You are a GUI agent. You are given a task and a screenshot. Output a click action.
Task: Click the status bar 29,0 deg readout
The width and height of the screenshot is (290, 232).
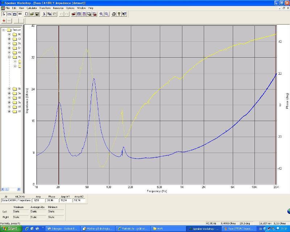[x=246, y=224]
